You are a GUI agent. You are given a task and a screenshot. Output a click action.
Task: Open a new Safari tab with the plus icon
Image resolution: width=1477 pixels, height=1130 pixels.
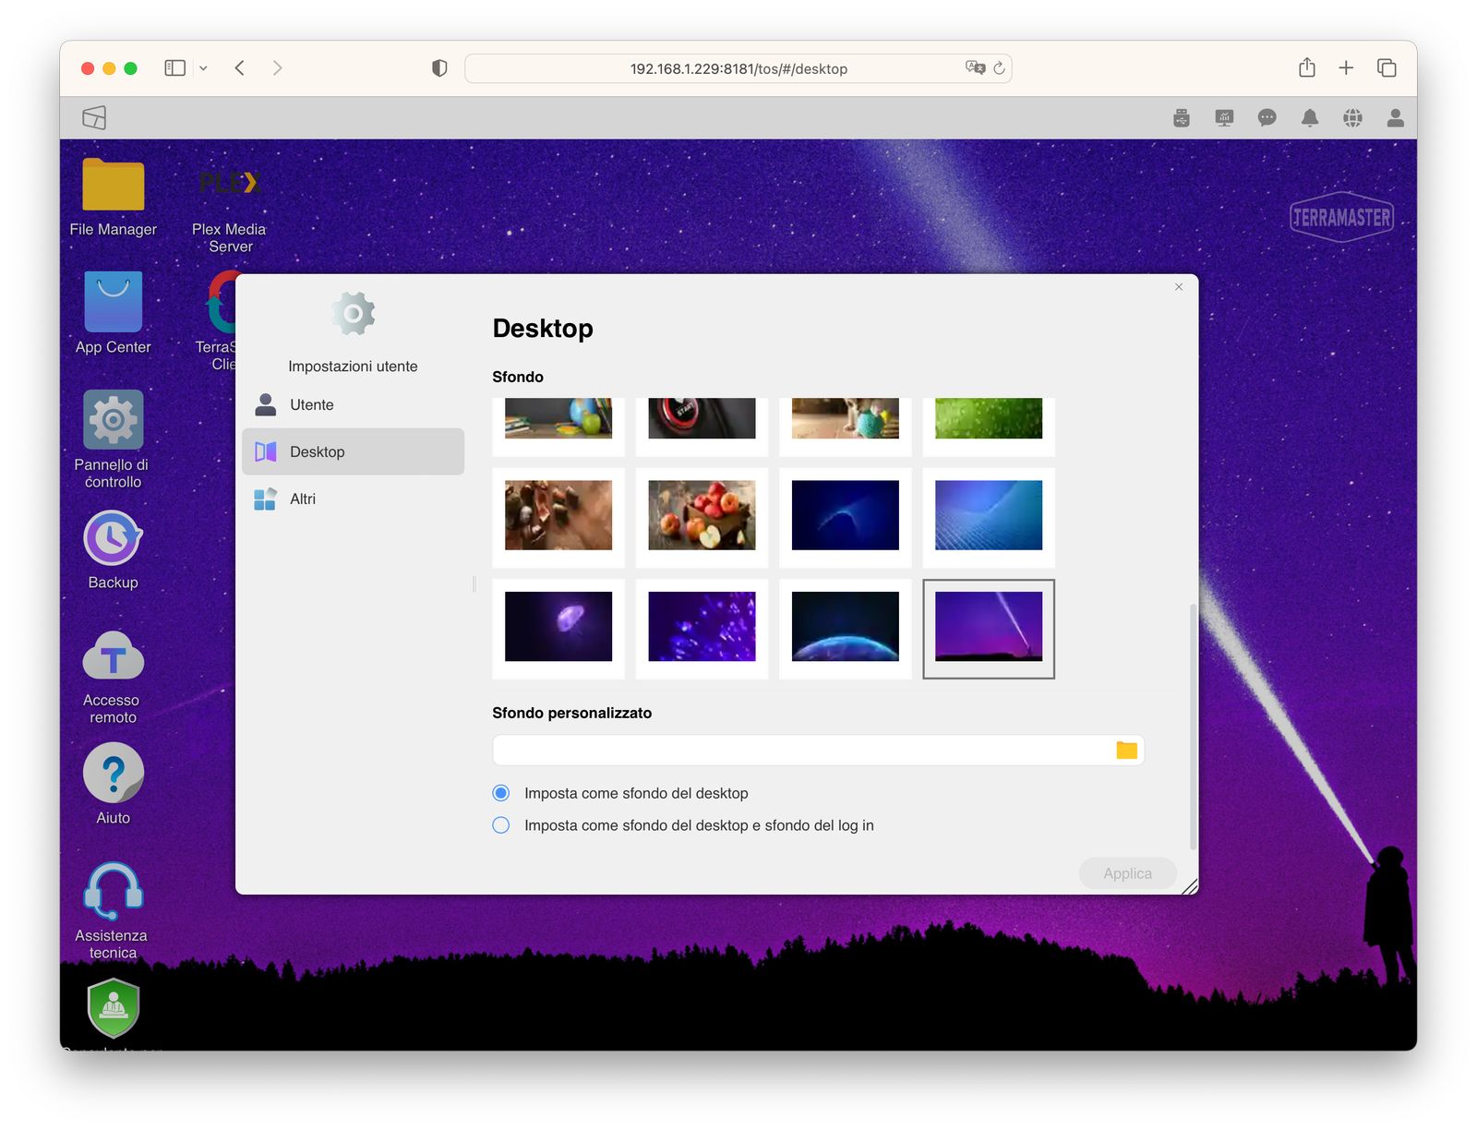[1346, 67]
